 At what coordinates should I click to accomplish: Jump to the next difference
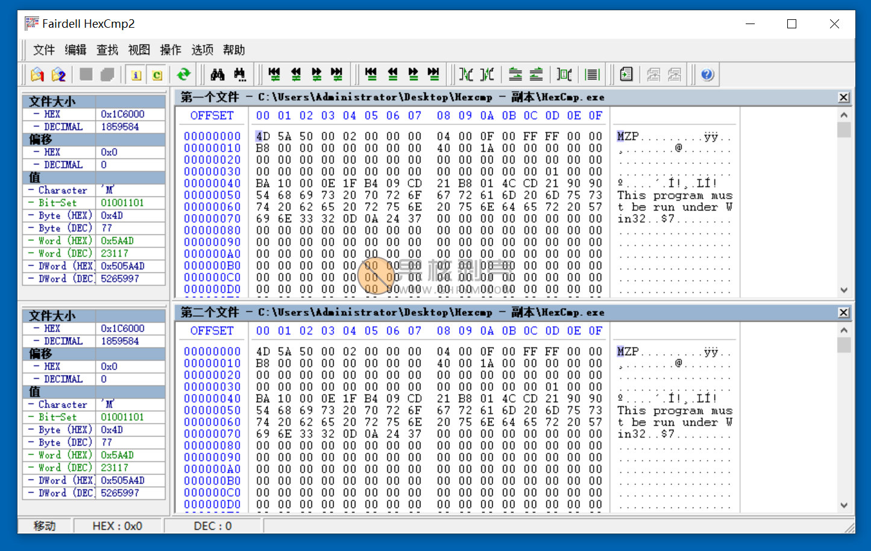[316, 74]
